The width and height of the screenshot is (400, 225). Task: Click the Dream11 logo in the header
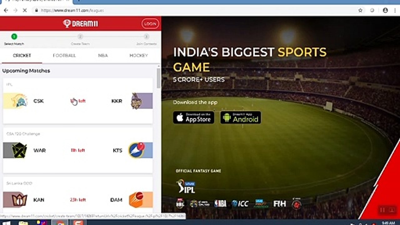80,23
